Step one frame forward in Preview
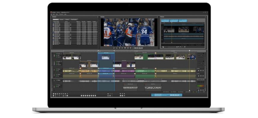 [x=122, y=48]
